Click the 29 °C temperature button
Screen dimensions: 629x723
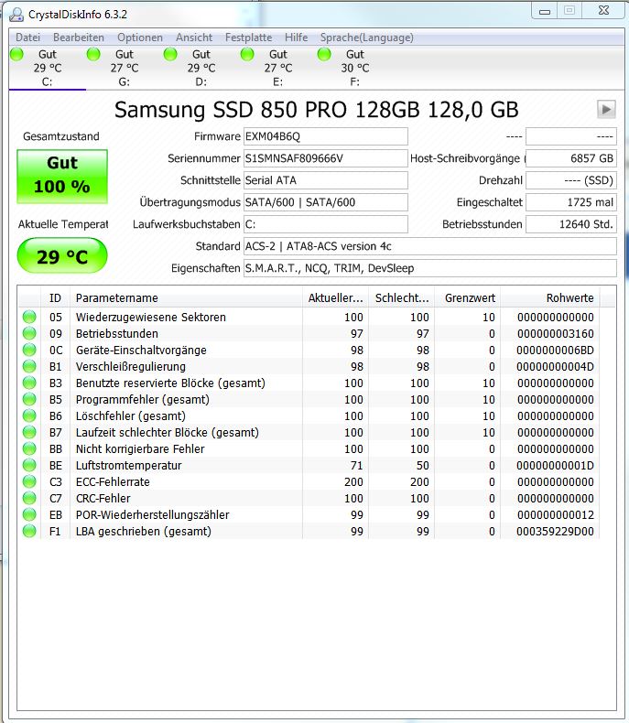[62, 255]
